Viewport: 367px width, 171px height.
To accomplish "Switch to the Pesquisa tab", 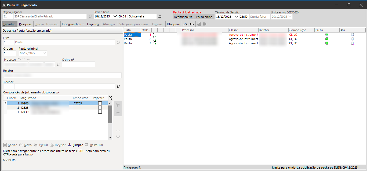I will click(x=25, y=24).
